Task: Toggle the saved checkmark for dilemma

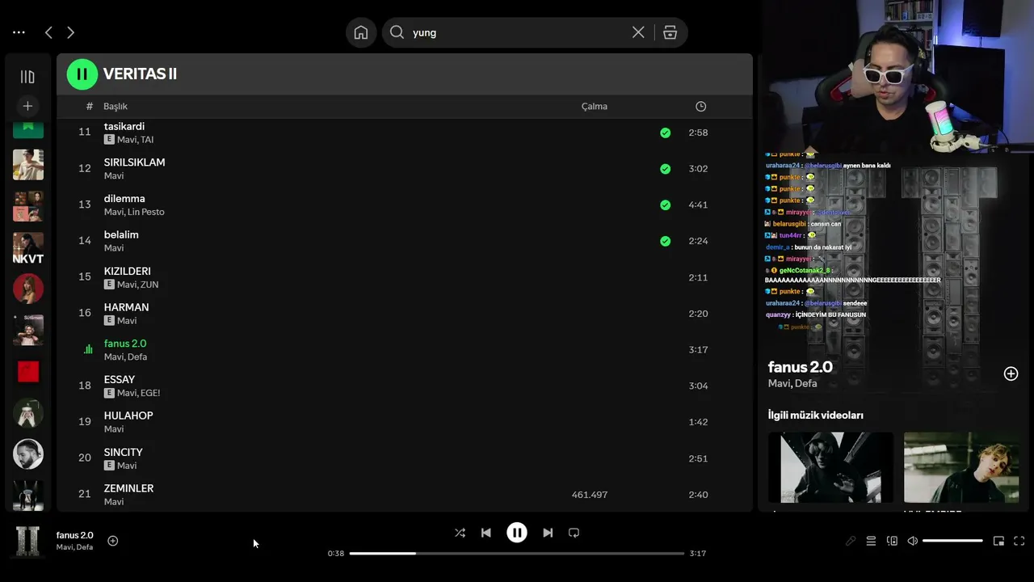Action: (665, 205)
